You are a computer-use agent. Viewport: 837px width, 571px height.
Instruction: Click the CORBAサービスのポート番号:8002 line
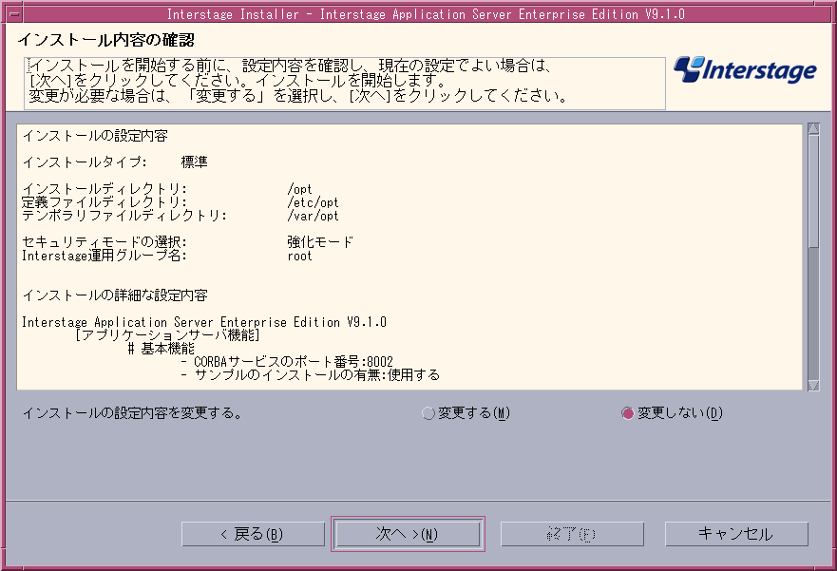click(287, 362)
